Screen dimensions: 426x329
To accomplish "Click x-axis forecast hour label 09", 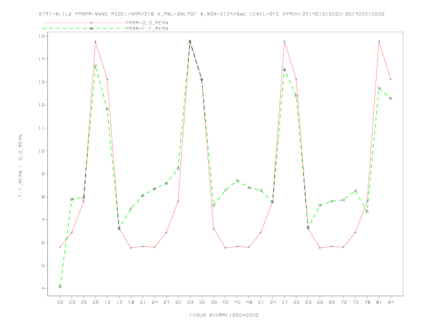I will coord(95,302).
